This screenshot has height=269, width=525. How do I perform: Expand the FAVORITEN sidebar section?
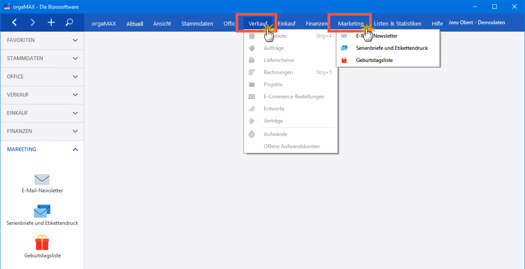[x=42, y=40]
